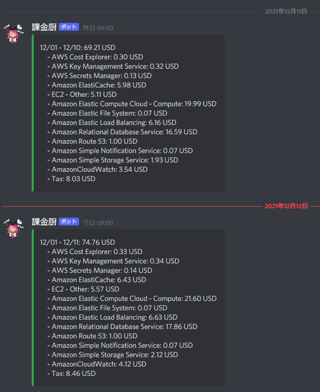Click the bot avatar on the 12/11 message
Screen dimensions: 320x392
pos(13,228)
